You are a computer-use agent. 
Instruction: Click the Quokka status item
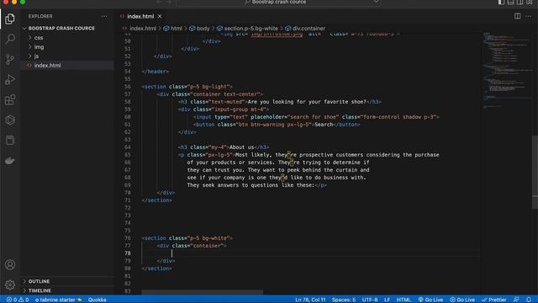[98, 300]
